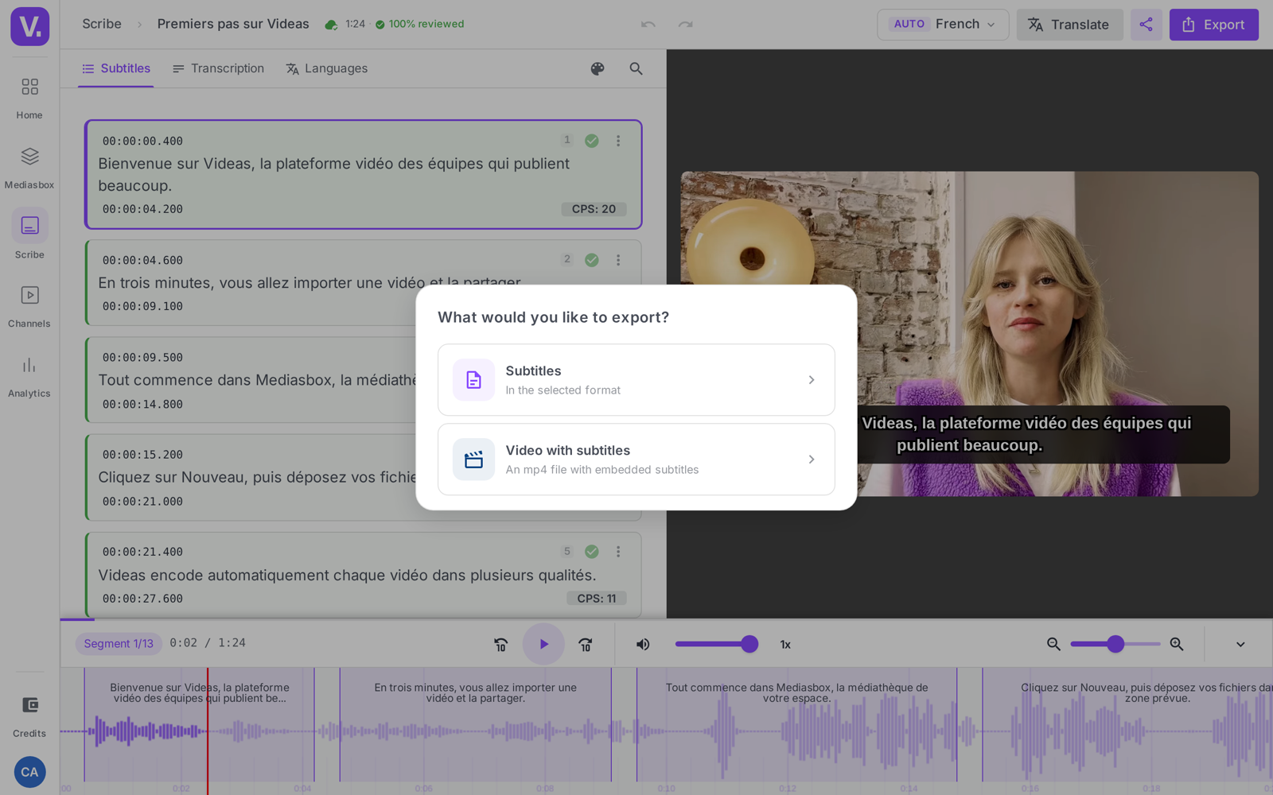
Task: Click end timestamp 00:00:04.200
Action: [142, 210]
